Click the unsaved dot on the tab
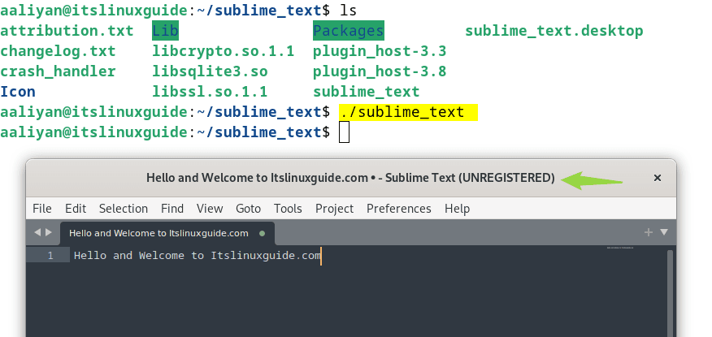Image resolution: width=712 pixels, height=337 pixels. coord(262,234)
